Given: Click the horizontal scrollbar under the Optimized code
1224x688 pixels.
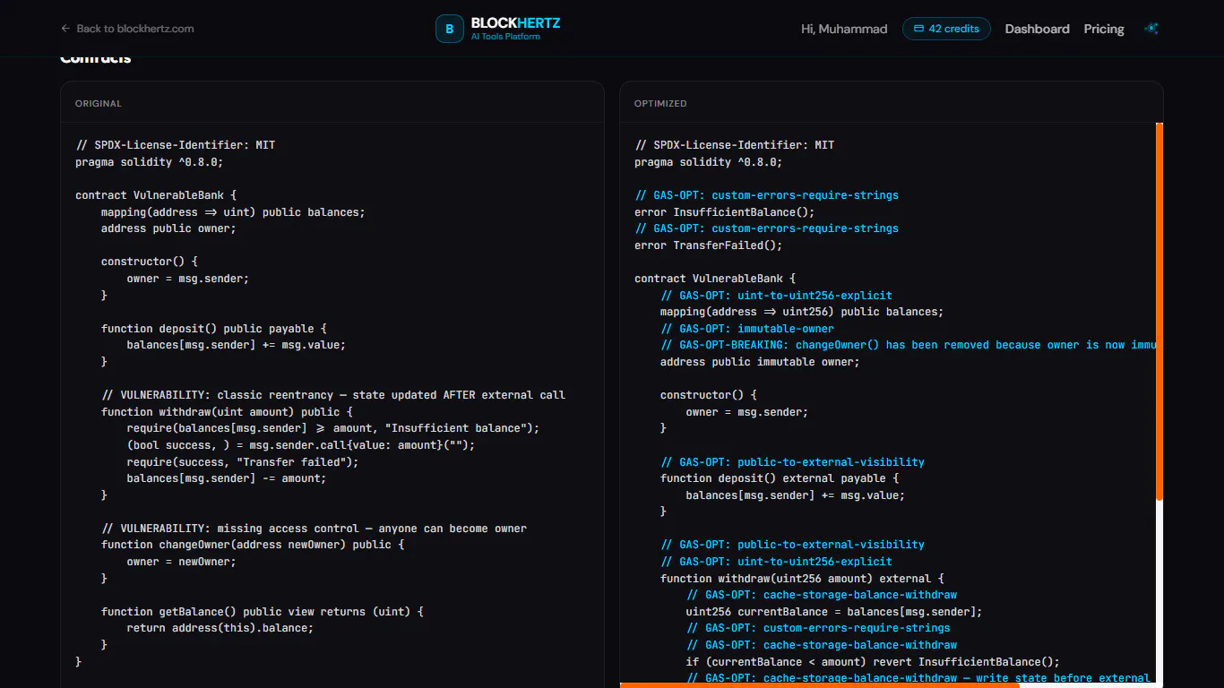Looking at the screenshot, I should [819, 685].
